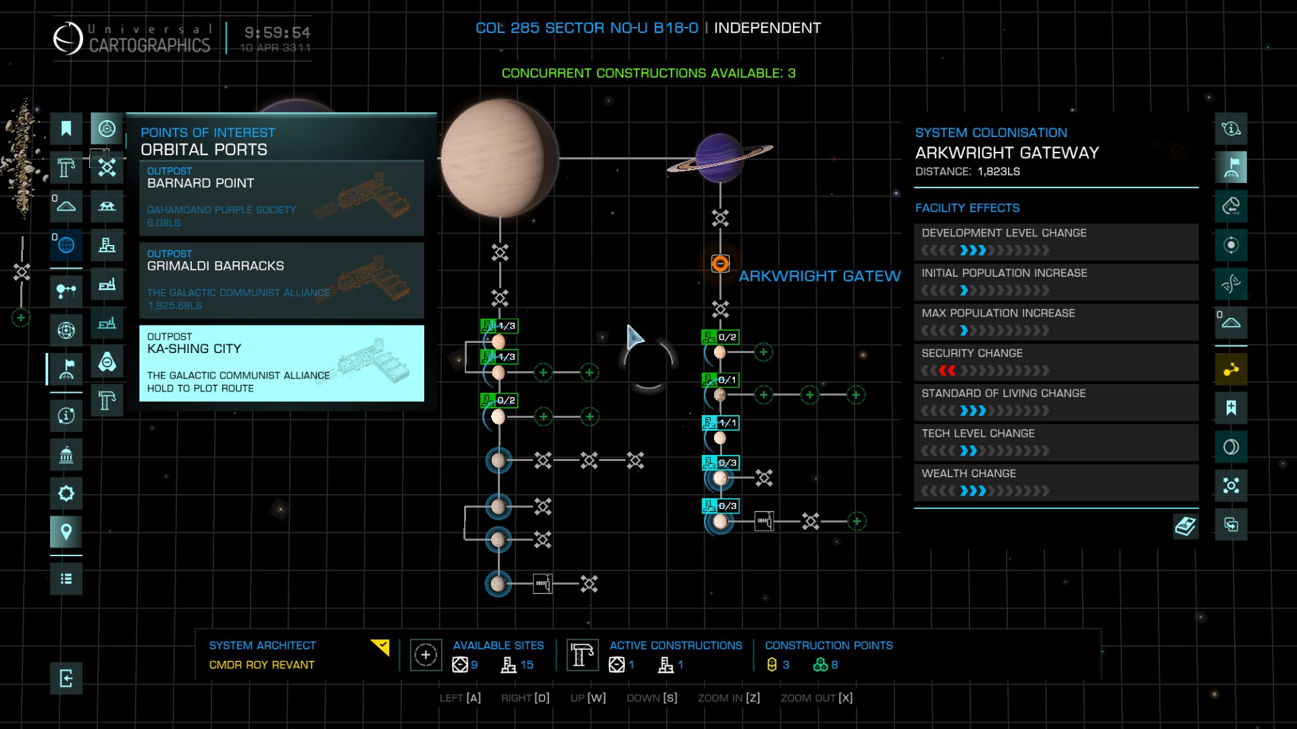Screen dimensions: 1297x729
Task: Switch to the orbit lines view icon
Action: [x=66, y=291]
